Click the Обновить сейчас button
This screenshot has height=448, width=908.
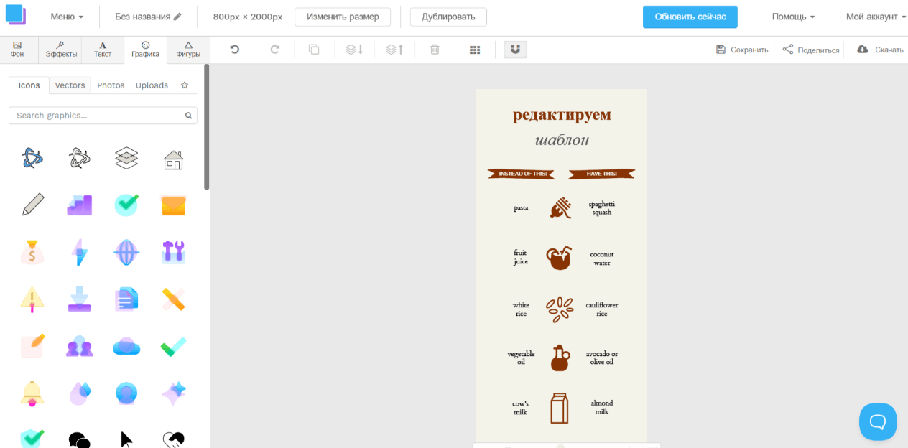690,17
